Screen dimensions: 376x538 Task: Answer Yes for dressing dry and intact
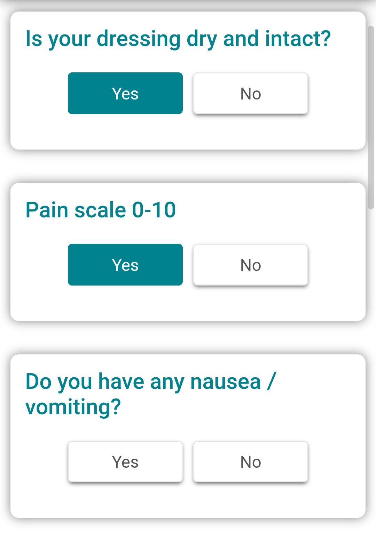[x=125, y=93]
